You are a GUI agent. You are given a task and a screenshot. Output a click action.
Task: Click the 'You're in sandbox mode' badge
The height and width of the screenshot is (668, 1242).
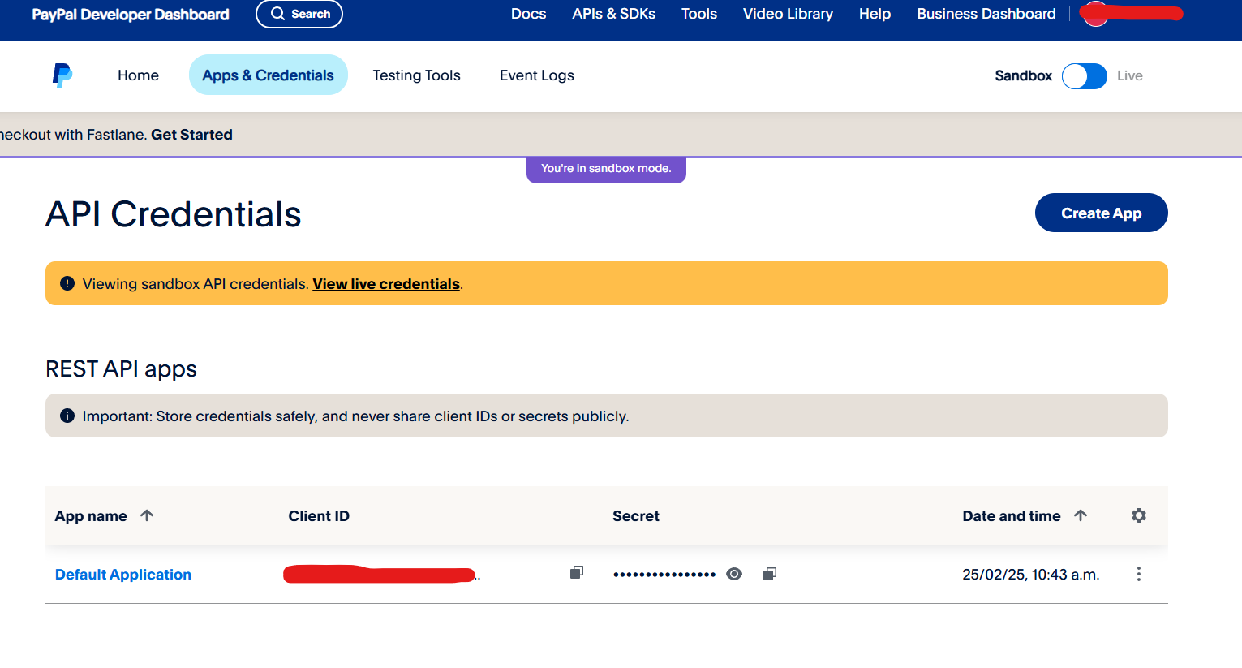606,169
